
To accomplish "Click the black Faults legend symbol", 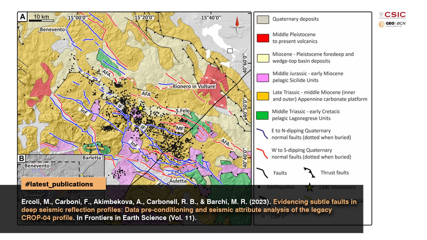I will tap(262, 173).
